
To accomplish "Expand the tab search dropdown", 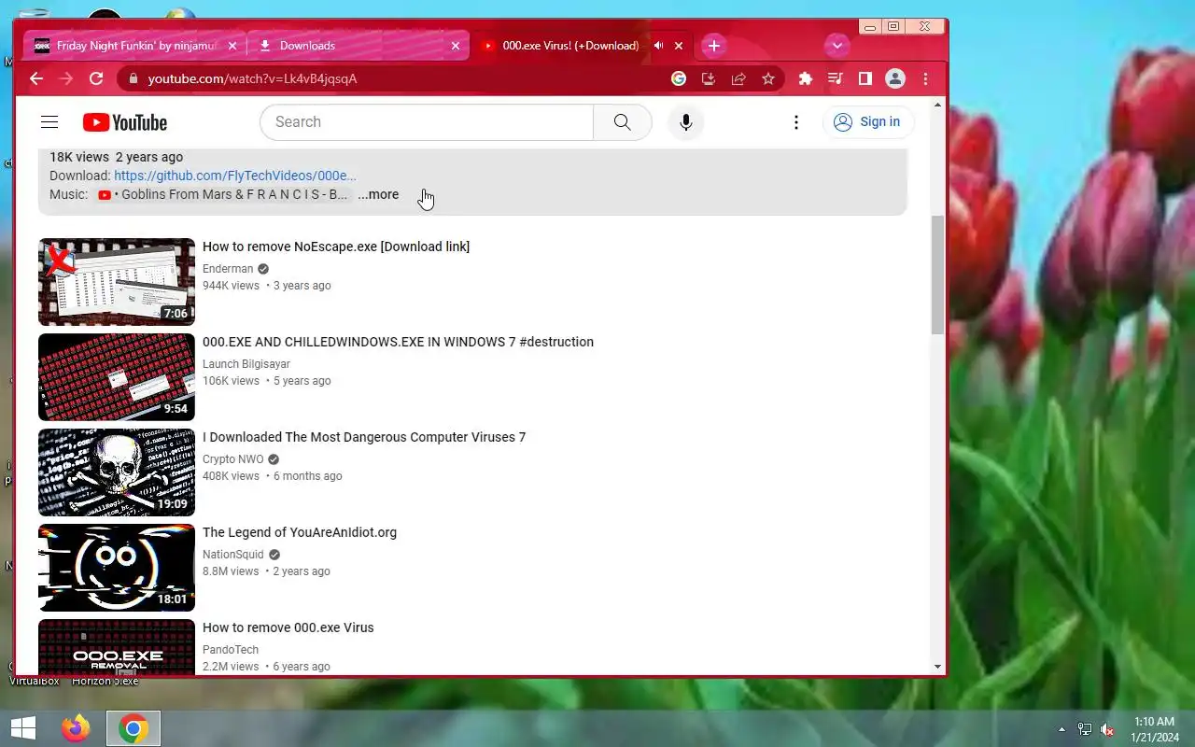I will click(x=837, y=45).
